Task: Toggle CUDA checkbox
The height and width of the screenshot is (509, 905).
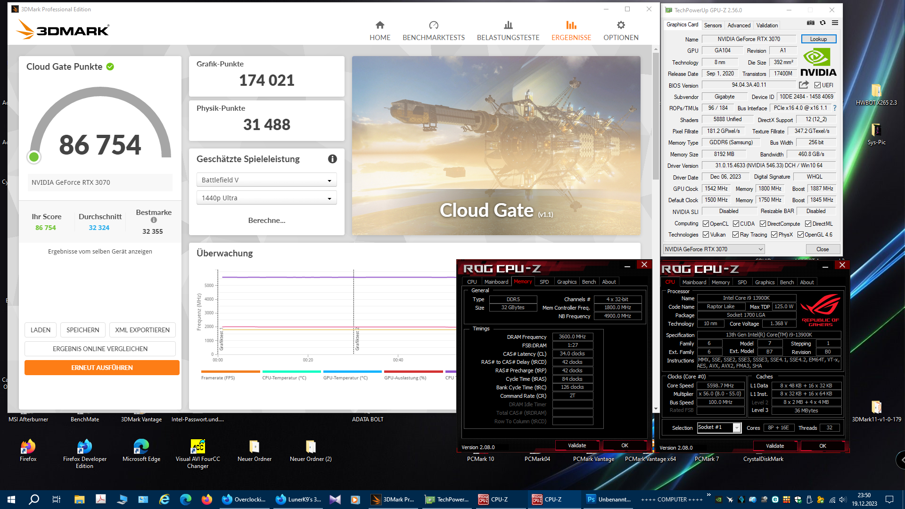Action: click(x=736, y=224)
